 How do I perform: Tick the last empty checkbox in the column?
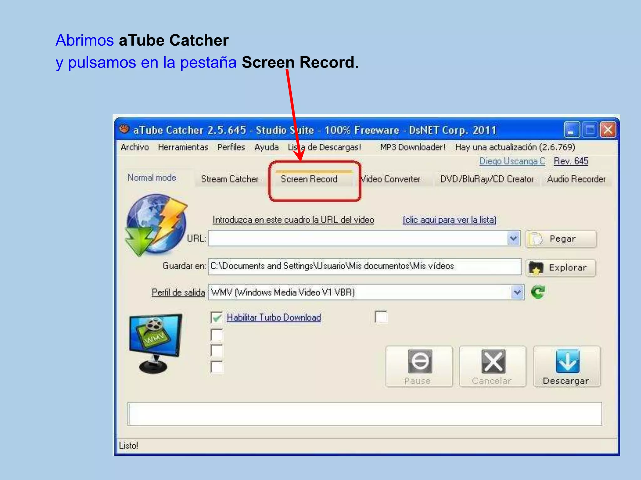217,367
